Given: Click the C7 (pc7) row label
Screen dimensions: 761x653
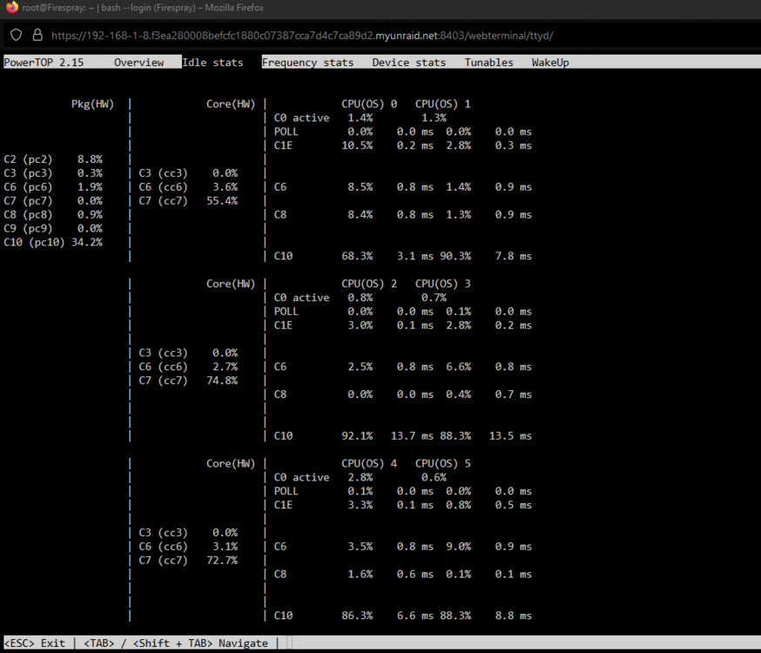Looking at the screenshot, I should pos(28,201).
